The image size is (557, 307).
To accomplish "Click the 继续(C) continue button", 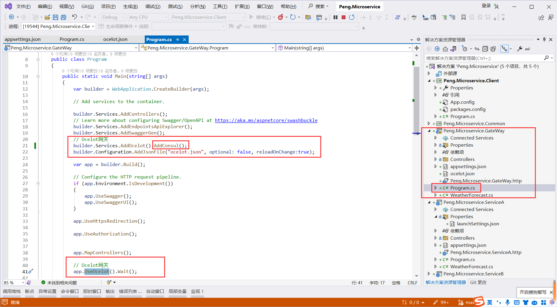I will pyautogui.click(x=260, y=17).
